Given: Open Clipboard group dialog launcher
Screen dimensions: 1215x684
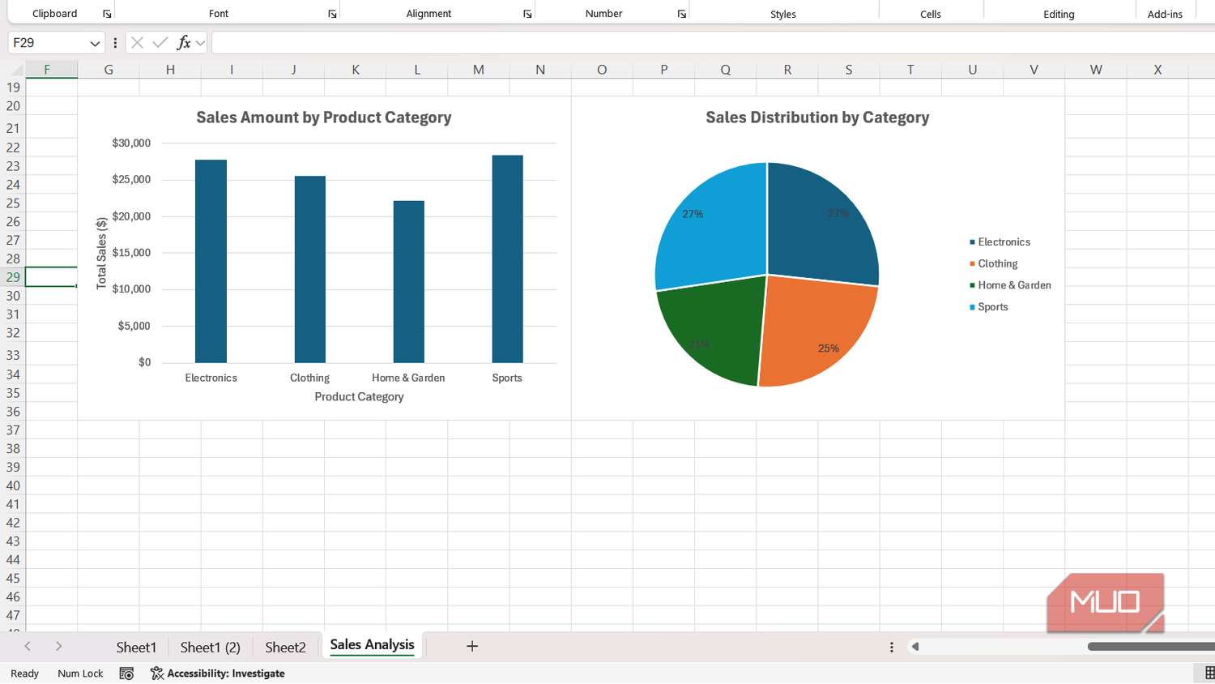Looking at the screenshot, I should [x=107, y=14].
